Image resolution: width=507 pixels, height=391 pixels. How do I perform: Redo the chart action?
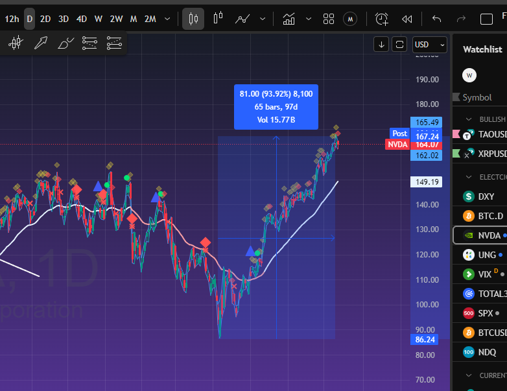tap(461, 19)
